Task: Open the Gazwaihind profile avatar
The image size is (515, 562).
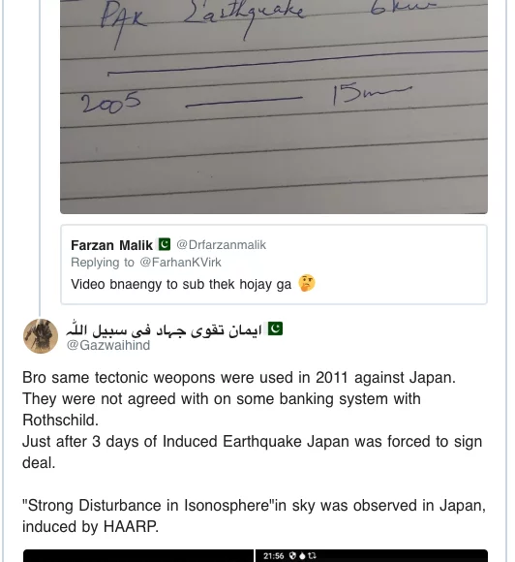Action: click(x=41, y=336)
